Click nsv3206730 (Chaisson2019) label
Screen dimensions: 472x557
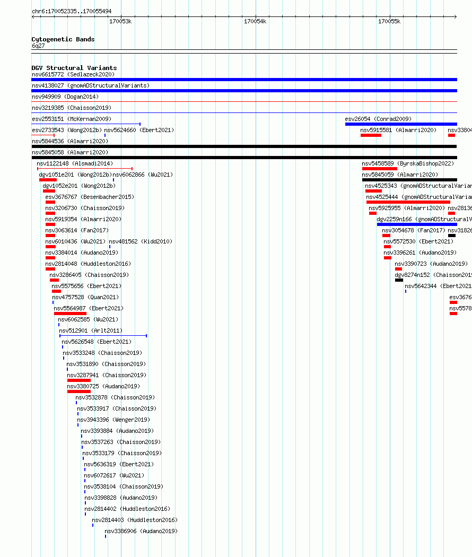pyautogui.click(x=85, y=208)
